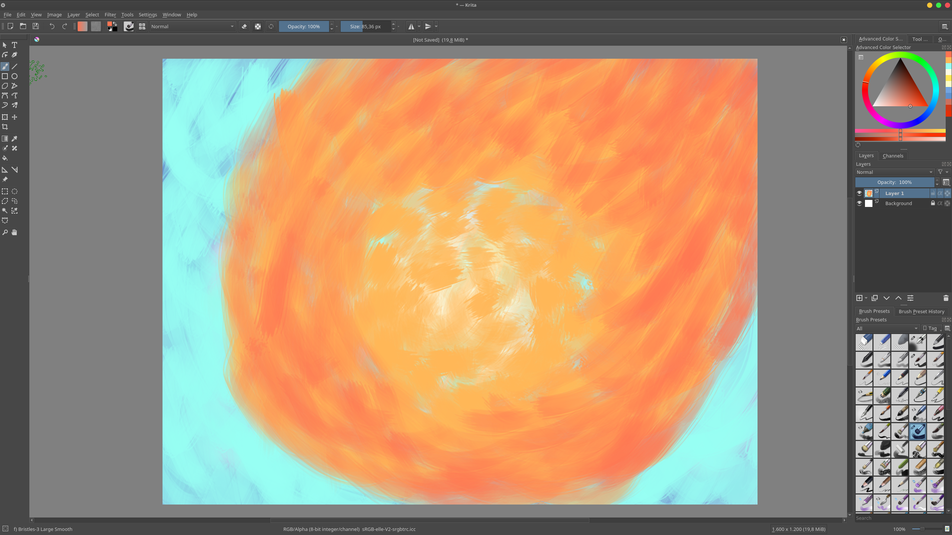Open the Filter menu
952x535 pixels.
[110, 14]
